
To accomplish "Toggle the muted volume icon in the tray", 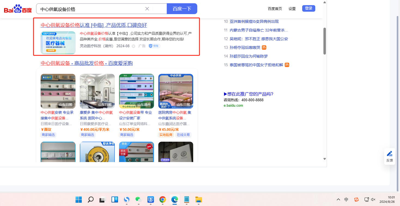I will coord(373,199).
